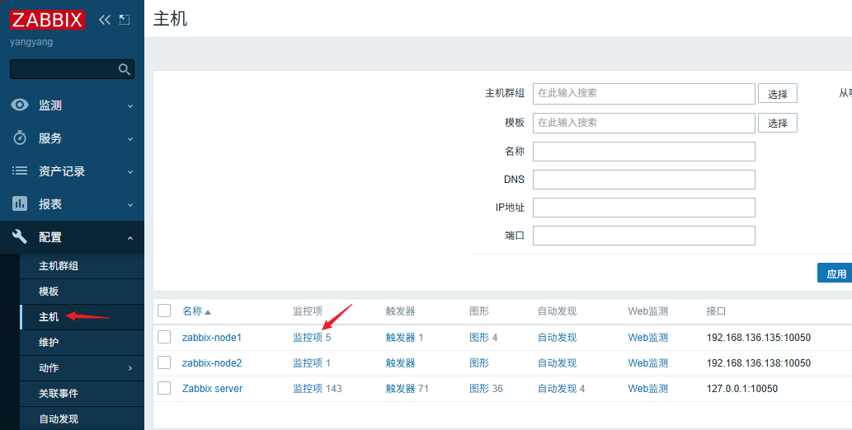Open 触发器 1 for zabbix-node1
Screen dimensions: 852x430
[x=404, y=337]
